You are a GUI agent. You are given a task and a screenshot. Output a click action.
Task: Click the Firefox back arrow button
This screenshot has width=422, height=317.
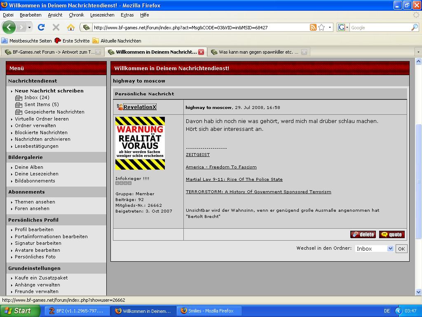(x=9, y=28)
